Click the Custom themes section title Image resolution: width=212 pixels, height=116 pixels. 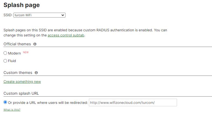click(18, 73)
